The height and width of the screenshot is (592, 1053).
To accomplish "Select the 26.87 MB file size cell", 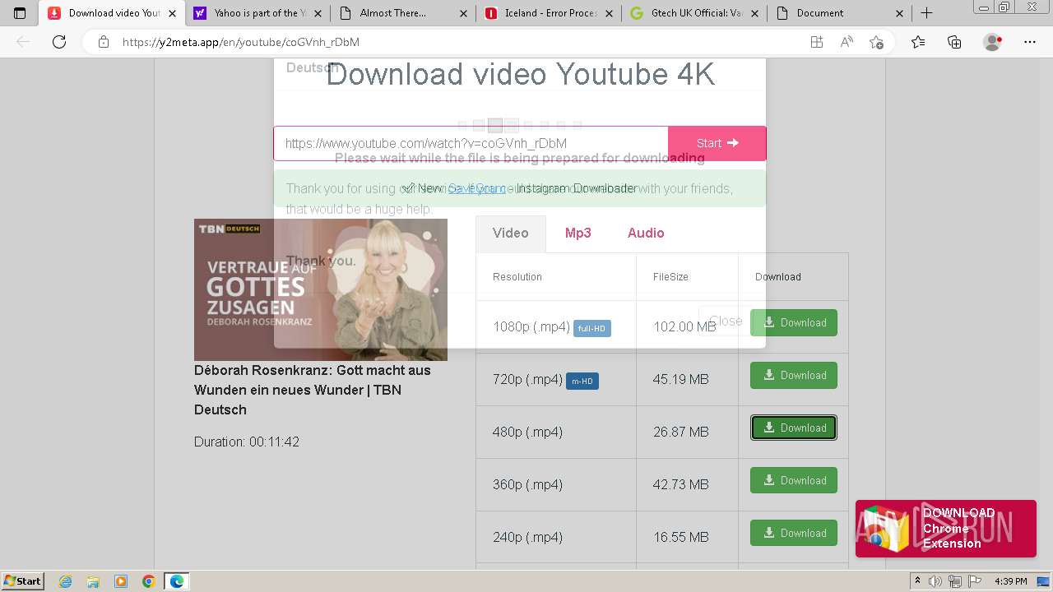I will (687, 432).
